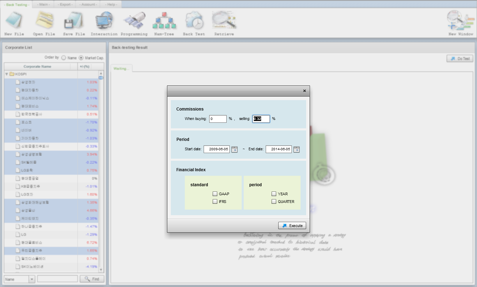Collapse the KOSPI tree folder
Viewport: 477px width, 287px height.
7,74
